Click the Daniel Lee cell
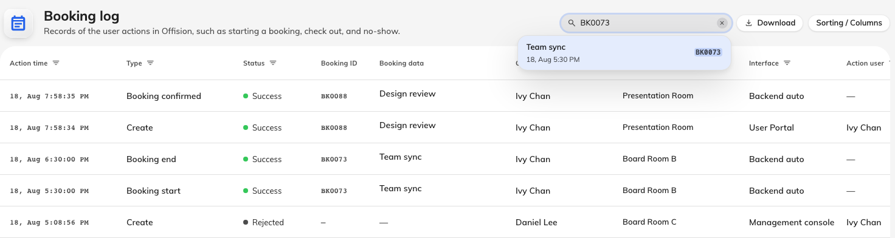Image resolution: width=895 pixels, height=238 pixels. [x=536, y=222]
